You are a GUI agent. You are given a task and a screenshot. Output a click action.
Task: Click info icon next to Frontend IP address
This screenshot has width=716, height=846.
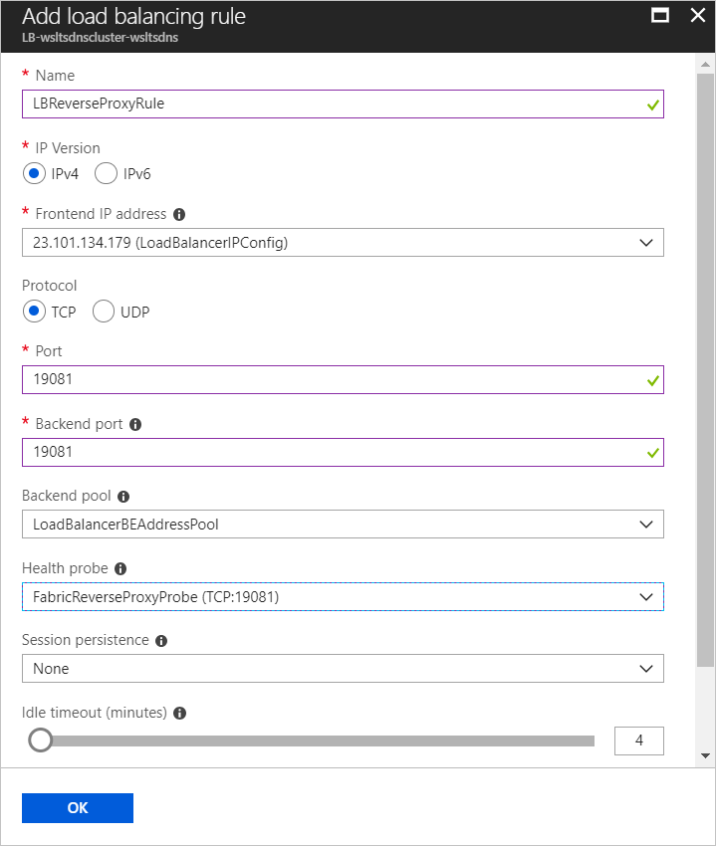tap(179, 214)
